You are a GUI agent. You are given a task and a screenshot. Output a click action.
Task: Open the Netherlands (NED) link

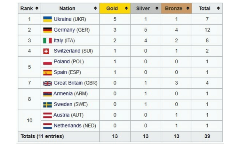click(75, 126)
